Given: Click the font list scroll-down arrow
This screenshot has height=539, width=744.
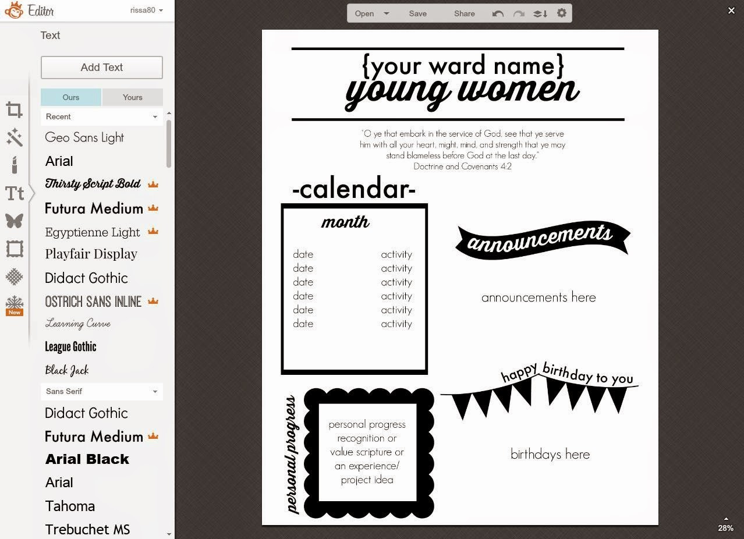Looking at the screenshot, I should [169, 534].
